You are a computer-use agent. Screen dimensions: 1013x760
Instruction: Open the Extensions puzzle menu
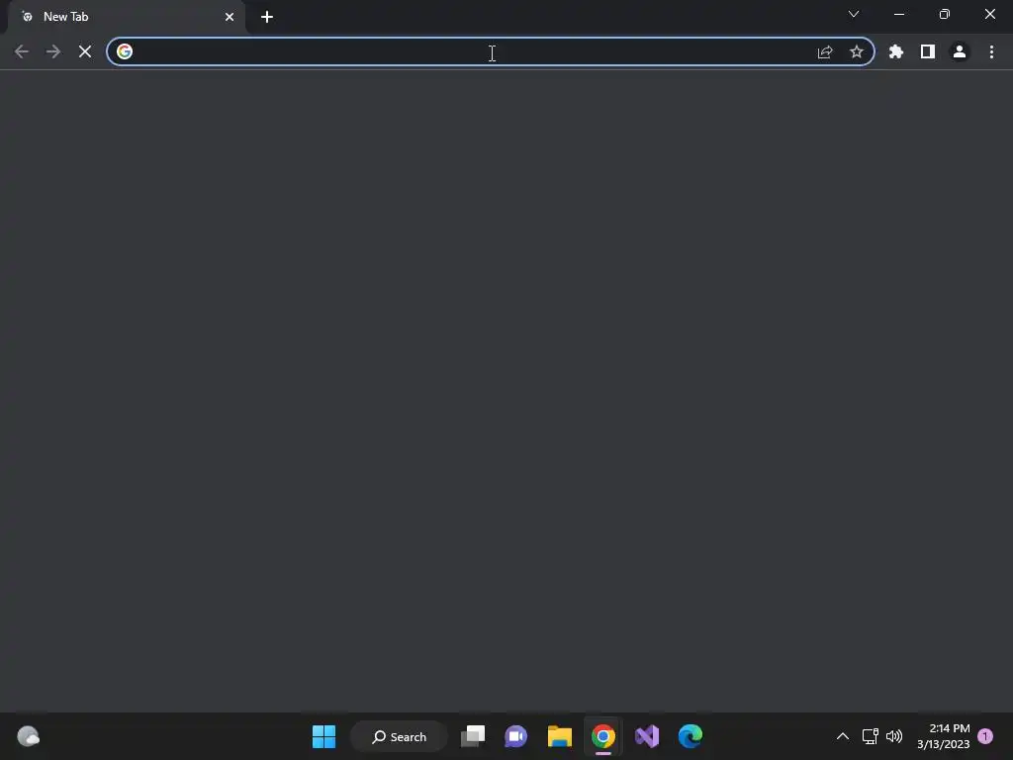pyautogui.click(x=896, y=51)
